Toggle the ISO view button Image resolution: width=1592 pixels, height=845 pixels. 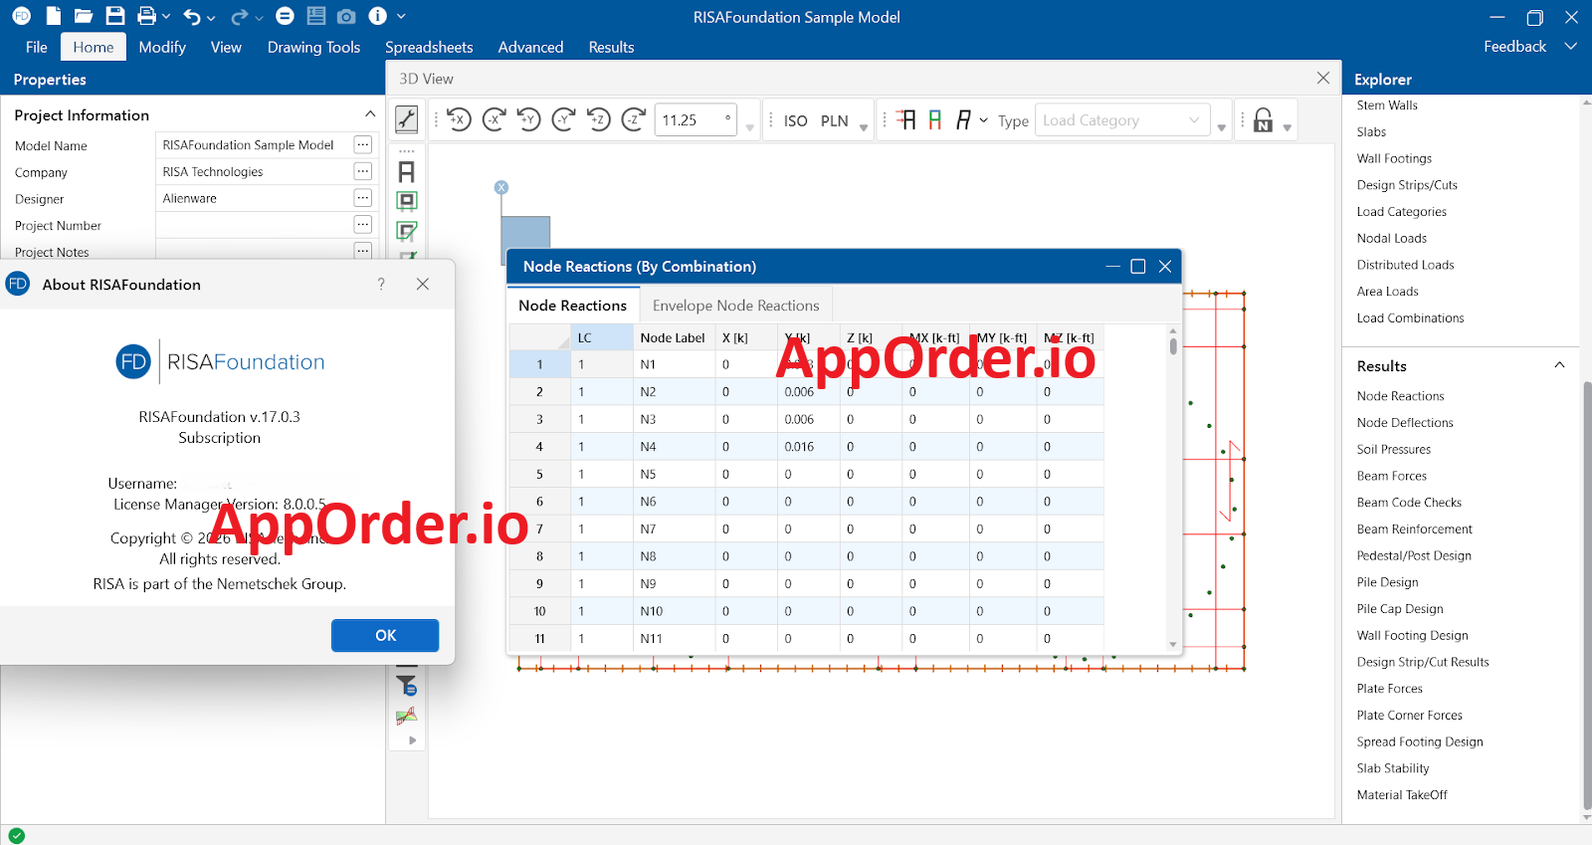795,120
